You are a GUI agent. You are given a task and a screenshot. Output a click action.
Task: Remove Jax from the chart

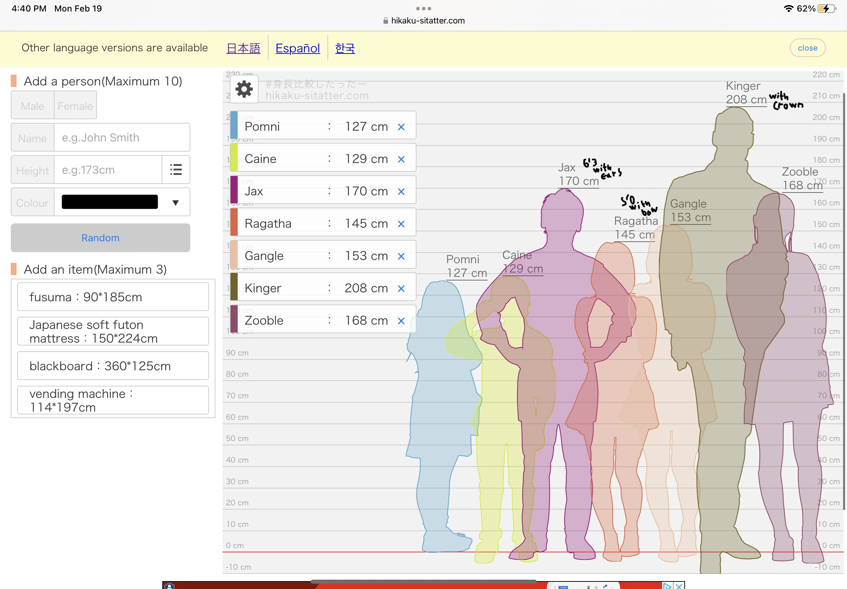tap(401, 191)
